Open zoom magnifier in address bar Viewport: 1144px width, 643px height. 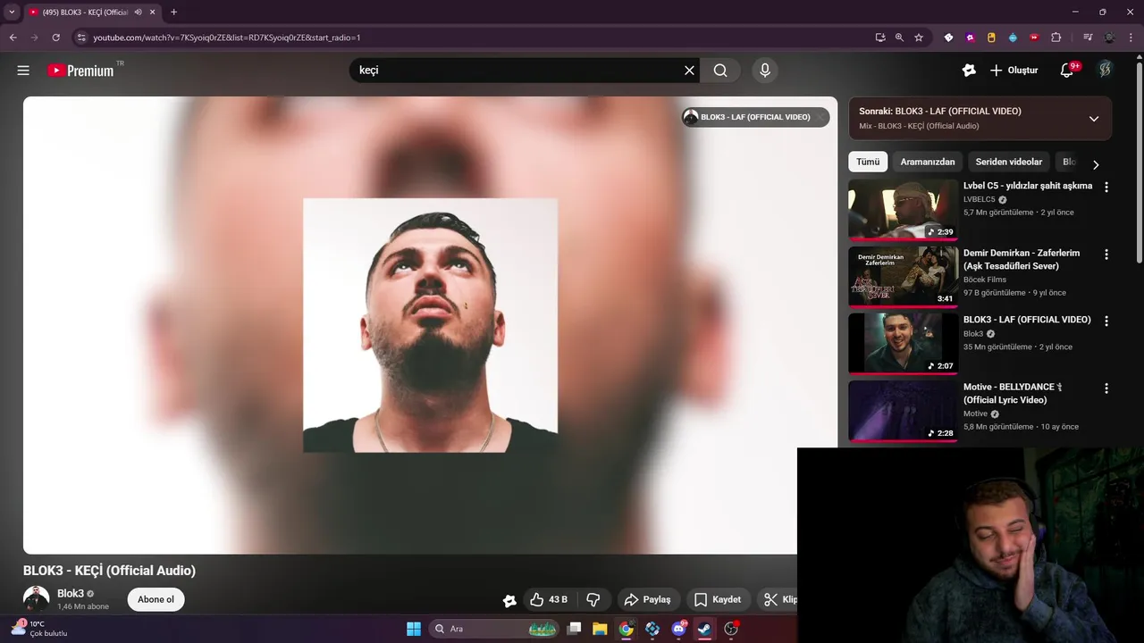click(x=899, y=38)
